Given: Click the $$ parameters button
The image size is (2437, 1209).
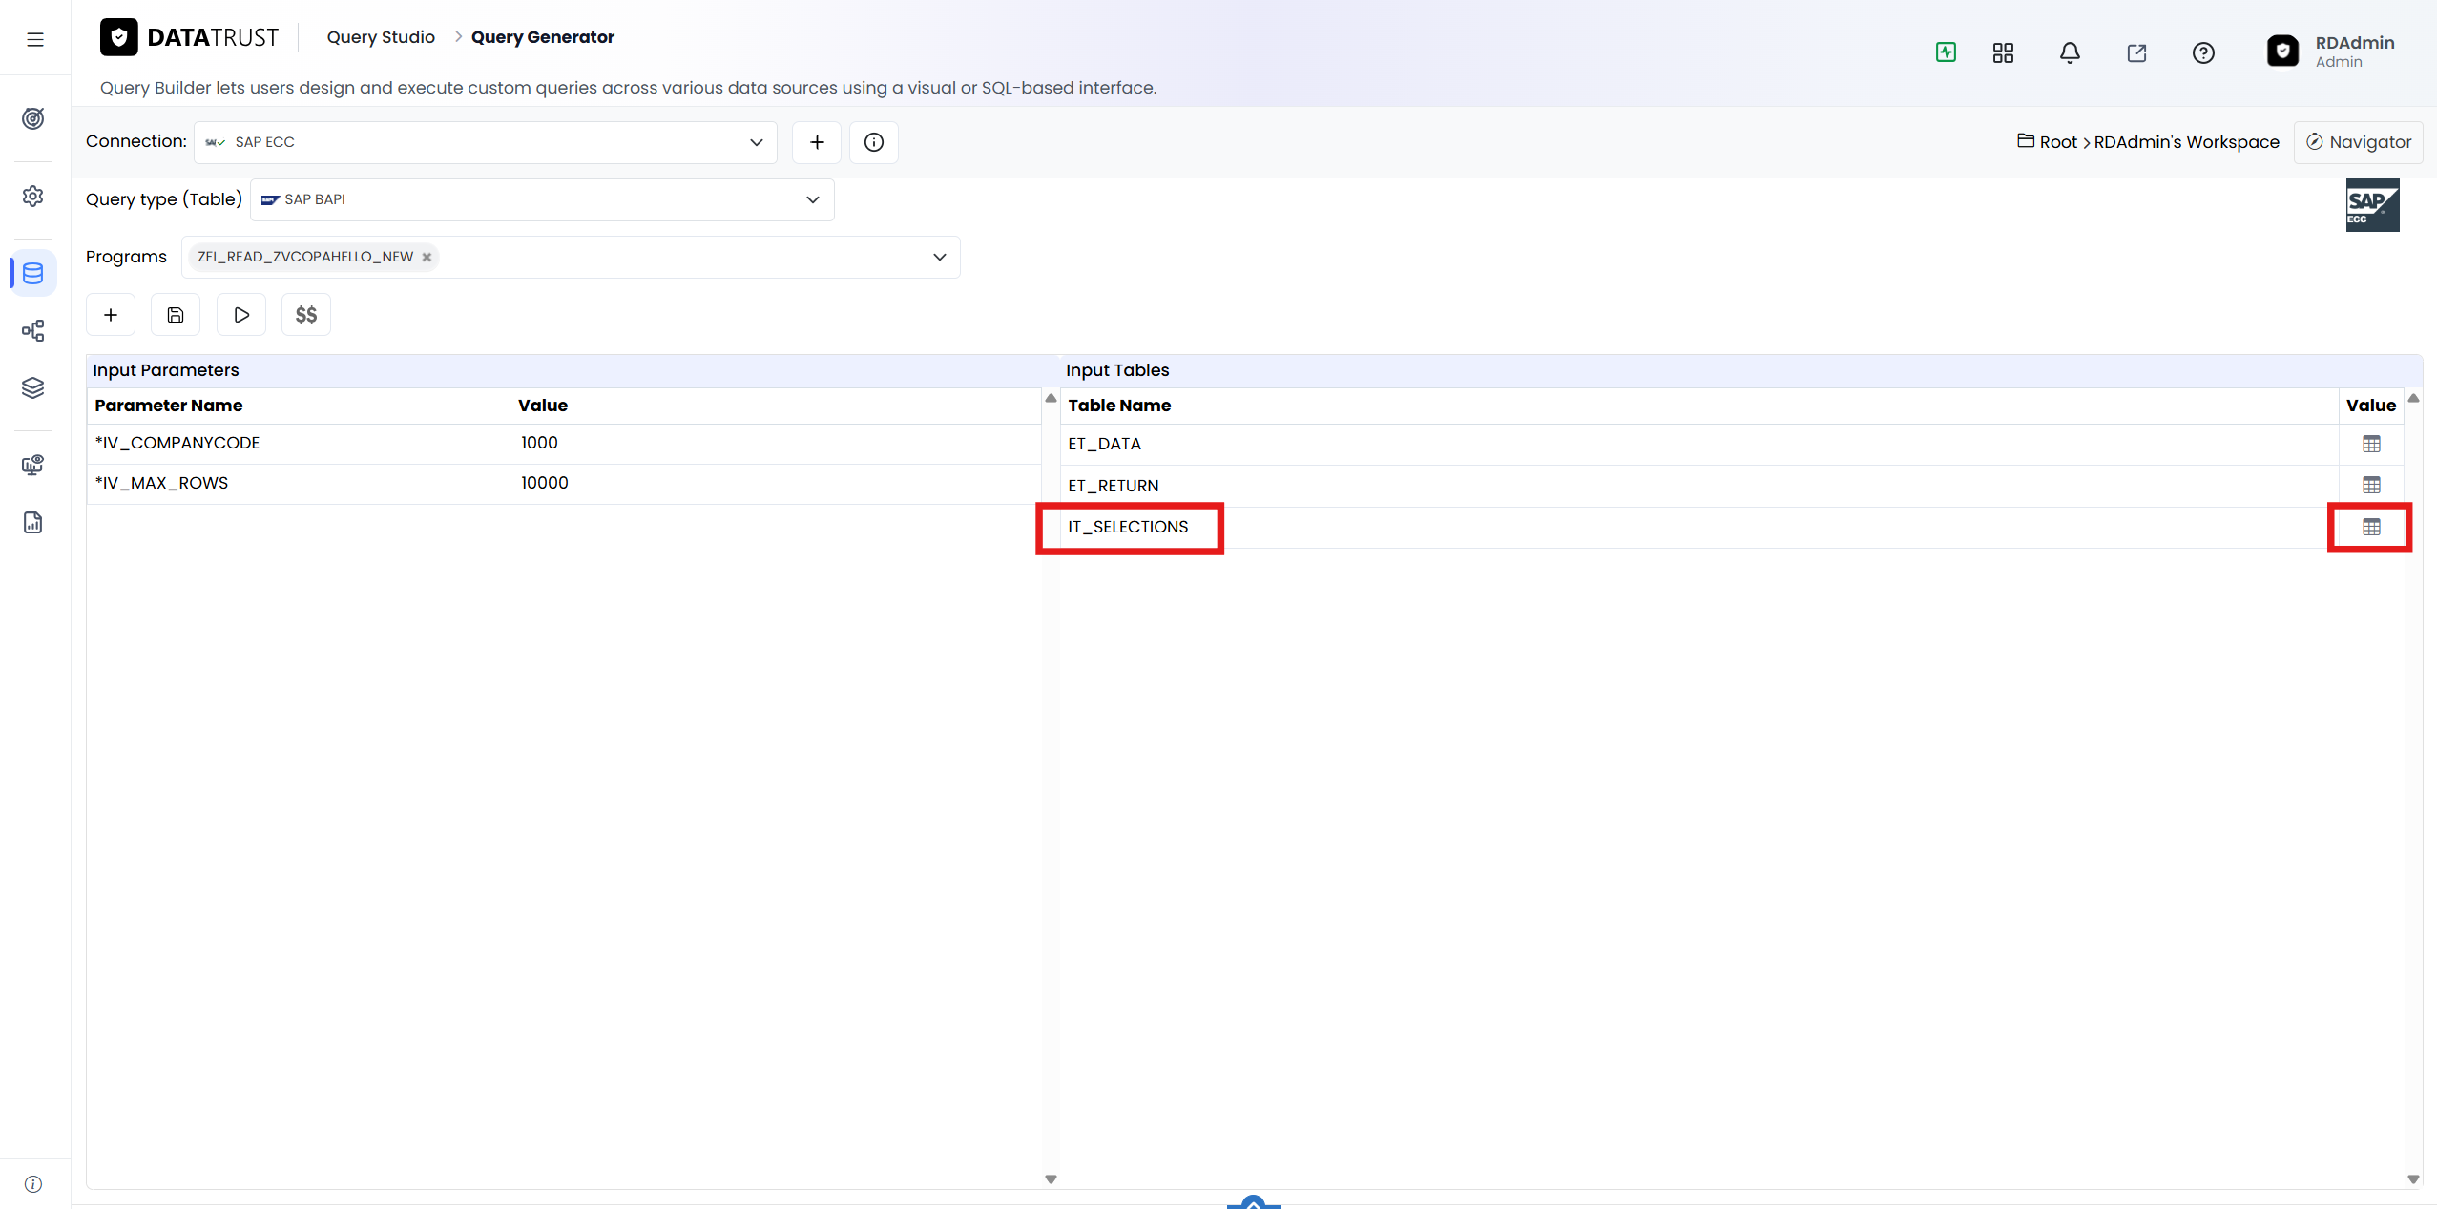Looking at the screenshot, I should pyautogui.click(x=306, y=315).
